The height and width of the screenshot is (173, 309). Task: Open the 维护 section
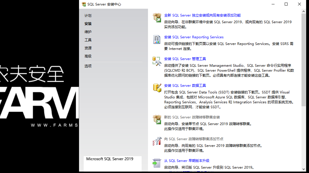point(88,32)
